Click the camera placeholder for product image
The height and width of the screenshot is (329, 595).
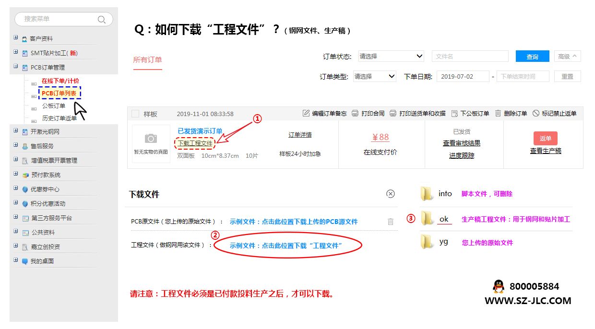[151, 139]
